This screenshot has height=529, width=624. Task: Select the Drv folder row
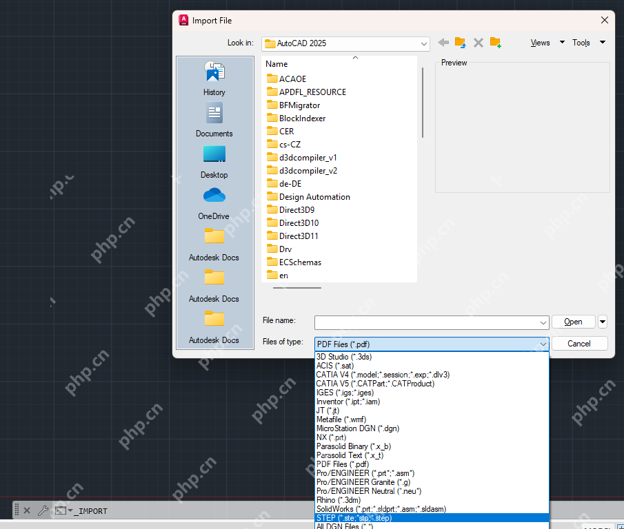279,249
